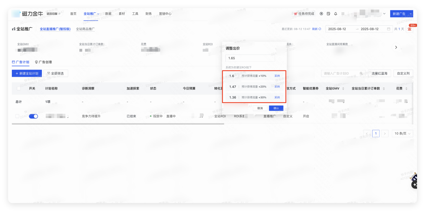Viewport: 425px width, 211px height.
Task: Click 返回旧版 link
Action: [53, 14]
